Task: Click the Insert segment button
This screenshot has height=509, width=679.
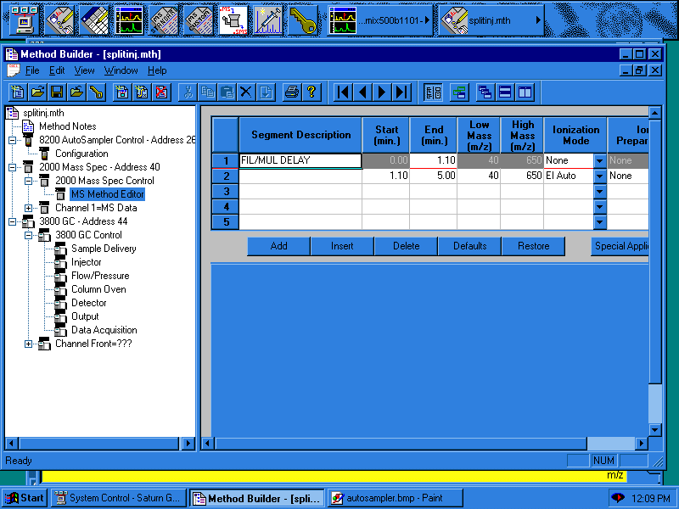Action: click(x=342, y=246)
